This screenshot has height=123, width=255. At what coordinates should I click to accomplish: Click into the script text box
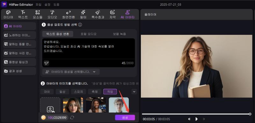pyautogui.click(x=89, y=49)
